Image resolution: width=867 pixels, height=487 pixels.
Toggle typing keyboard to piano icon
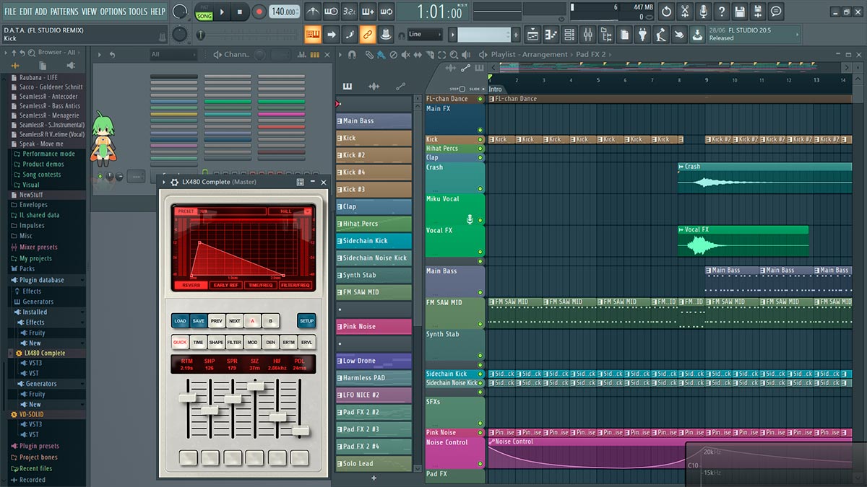click(313, 34)
